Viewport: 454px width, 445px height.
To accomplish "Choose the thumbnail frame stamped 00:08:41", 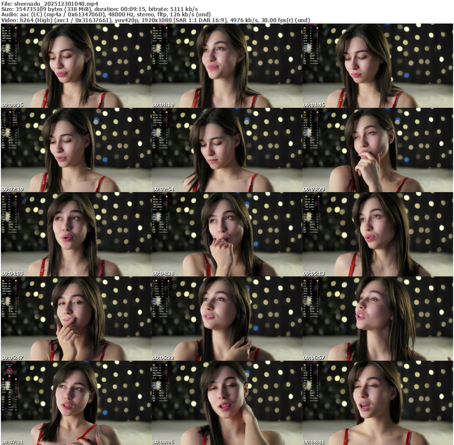I will click(378, 403).
